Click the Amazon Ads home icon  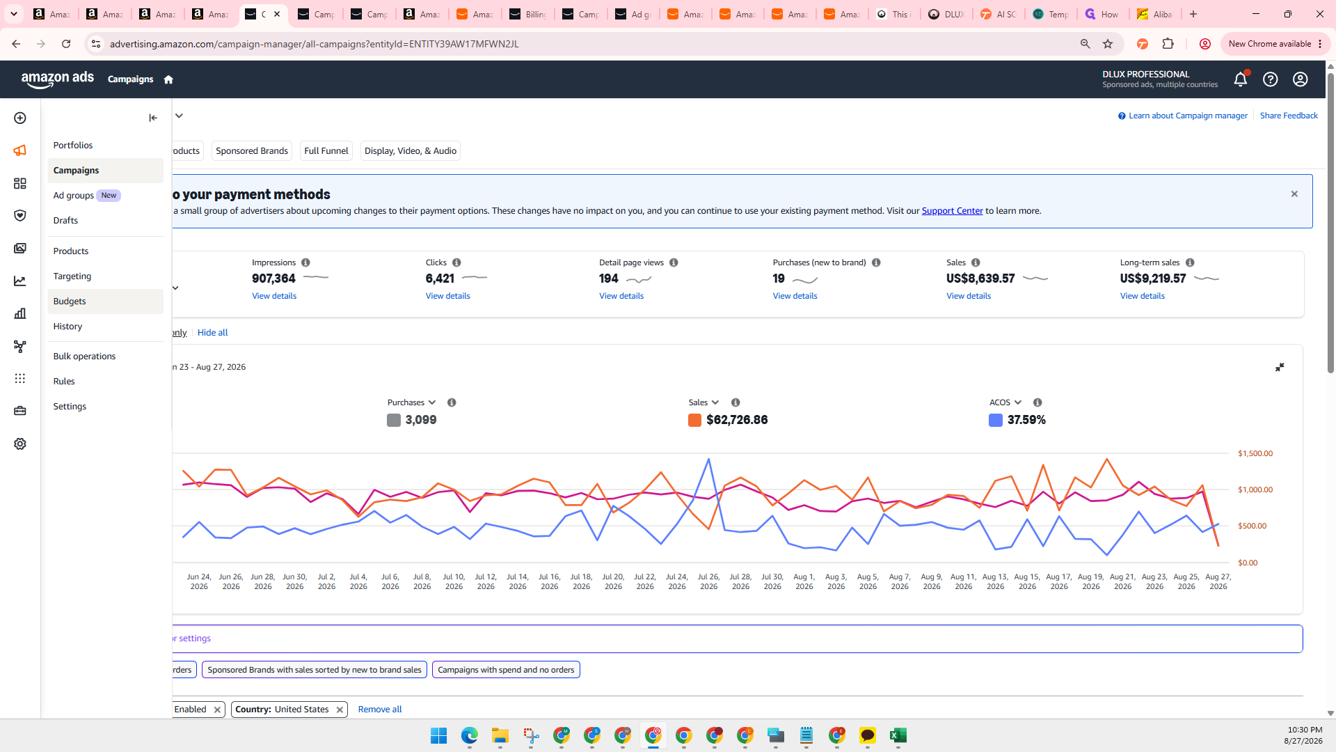tap(168, 79)
